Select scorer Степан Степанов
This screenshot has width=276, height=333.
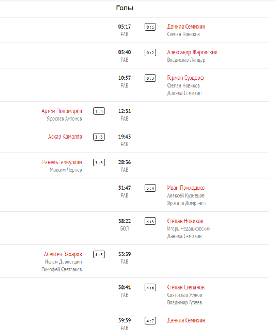[x=186, y=287]
